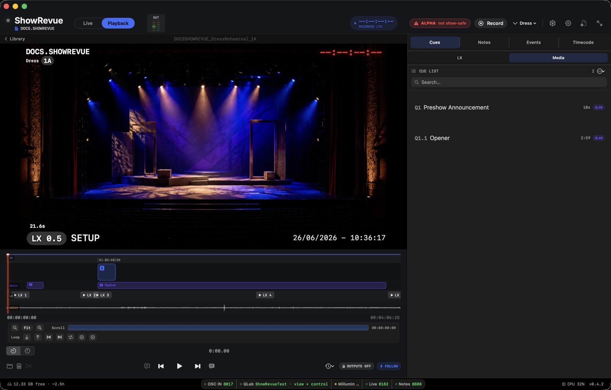Viewport: 611px width, 390px height.
Task: Click the RECORDED LTC timecode indicator
Action: [x=374, y=23]
